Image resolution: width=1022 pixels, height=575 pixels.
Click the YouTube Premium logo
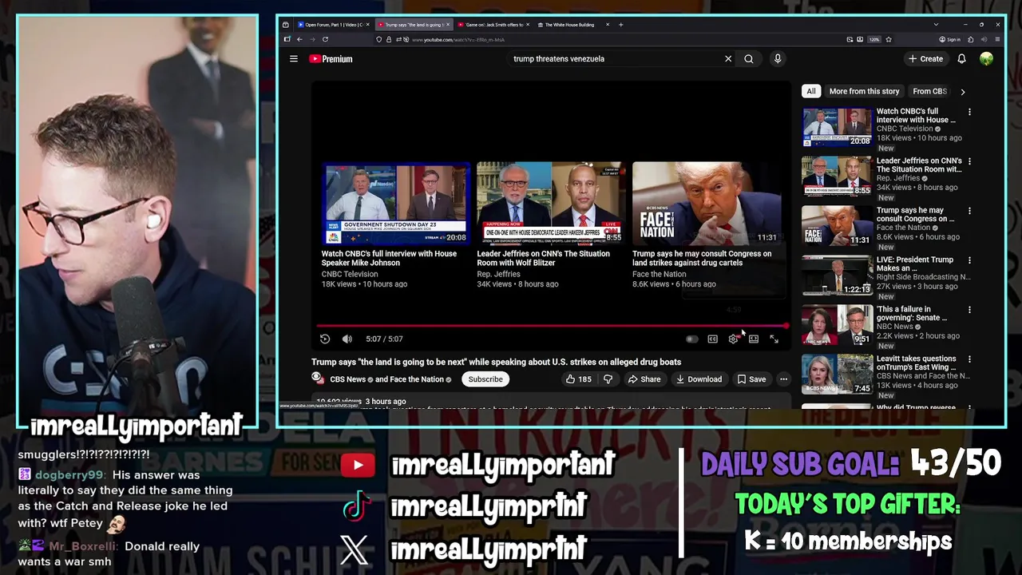[331, 58]
